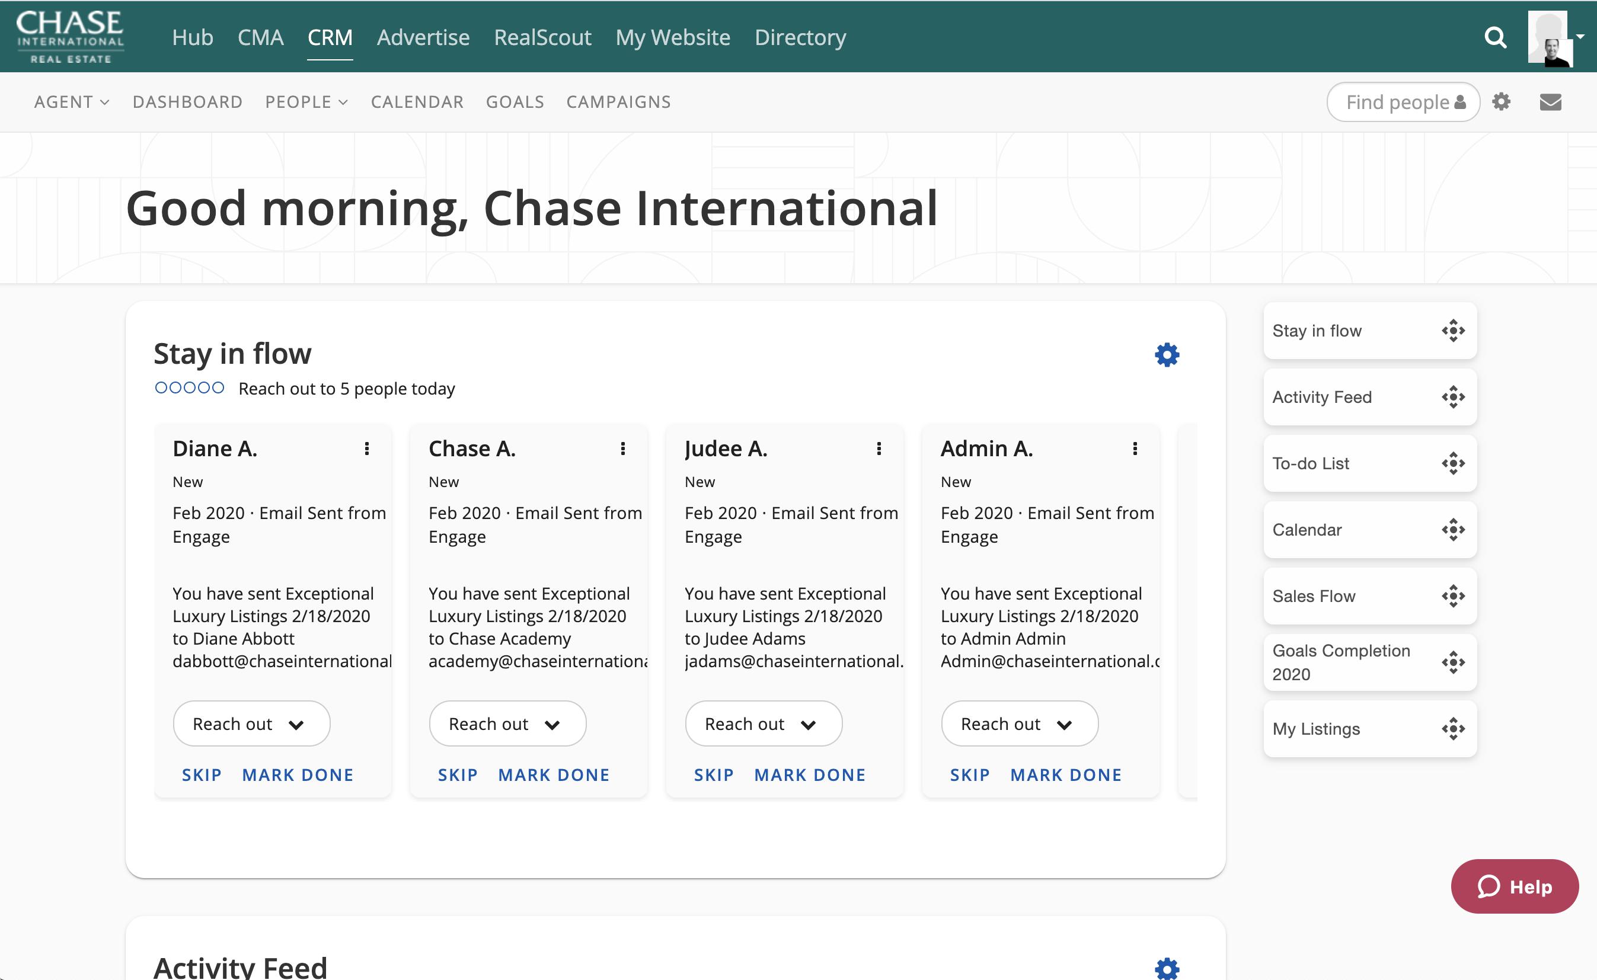Click the Activity Feed settings gear

click(x=1167, y=969)
